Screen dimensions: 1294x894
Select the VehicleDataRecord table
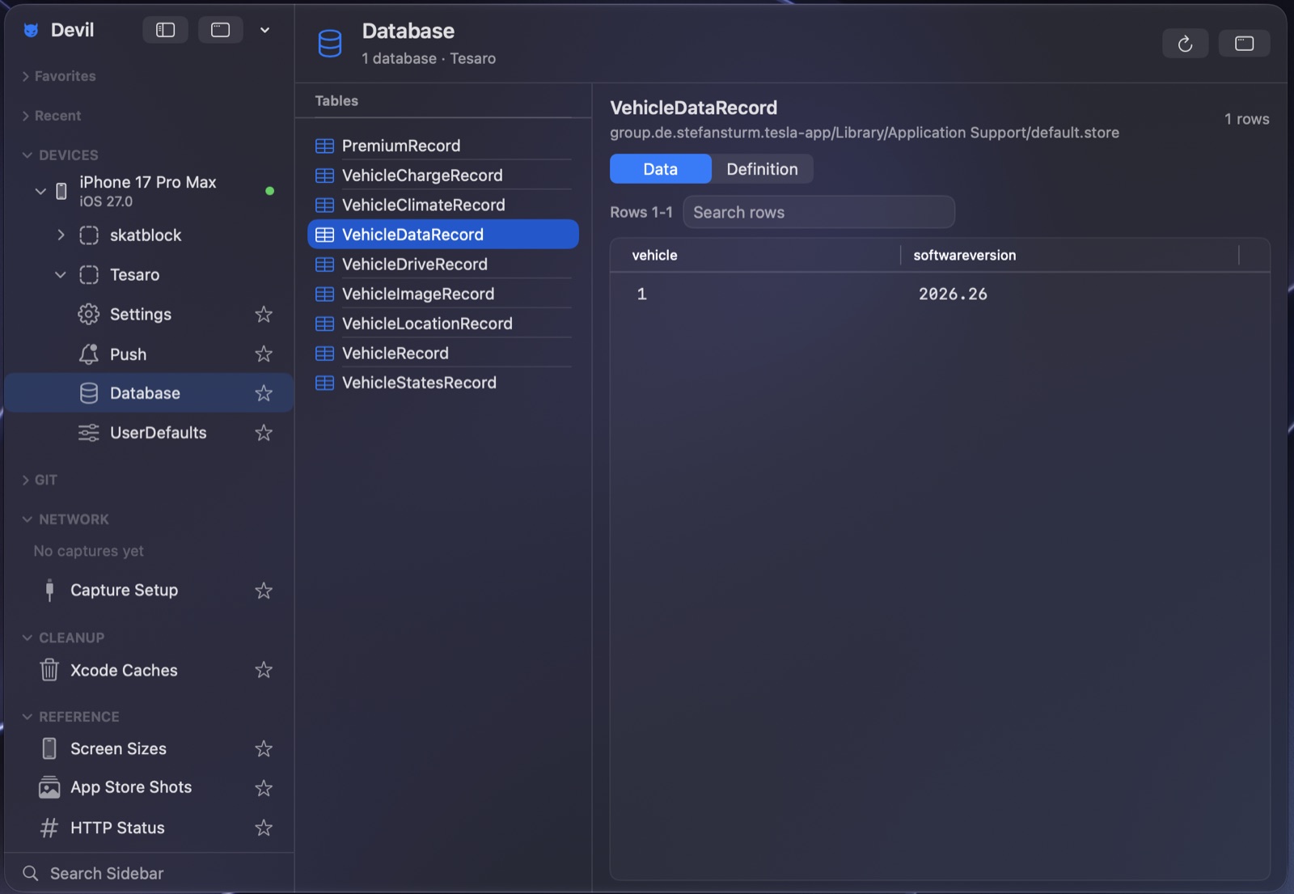[x=443, y=235]
